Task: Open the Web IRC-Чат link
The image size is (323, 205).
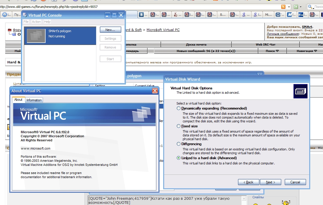Action: tap(265, 44)
